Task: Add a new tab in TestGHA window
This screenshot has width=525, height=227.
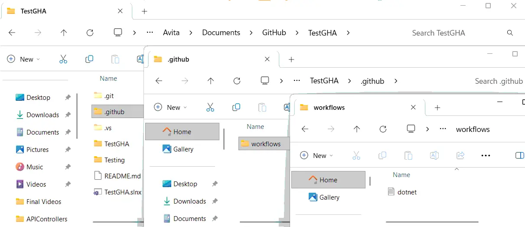Action: [144, 11]
